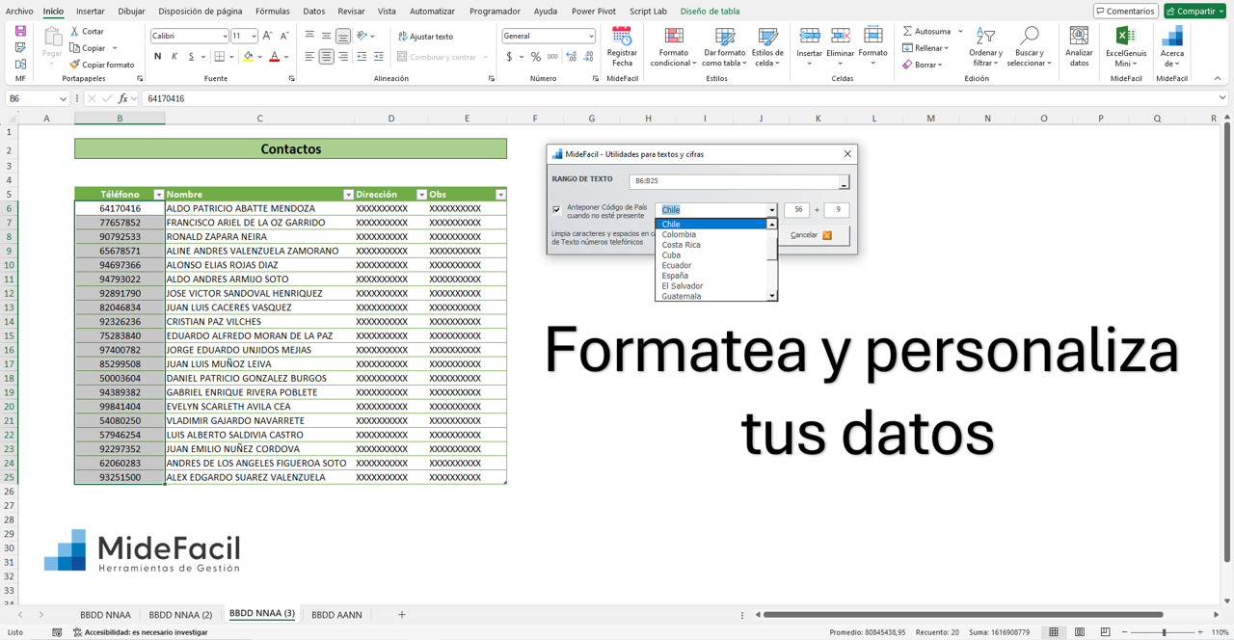Open the font size 11 dropdown
1234x640 pixels.
253,36
